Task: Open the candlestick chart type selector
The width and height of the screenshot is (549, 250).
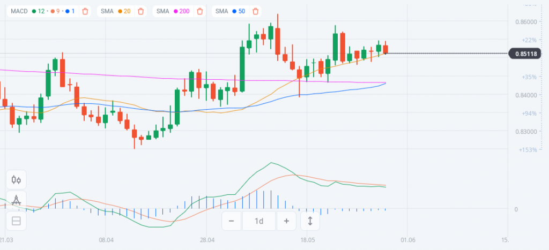Action: point(16,180)
